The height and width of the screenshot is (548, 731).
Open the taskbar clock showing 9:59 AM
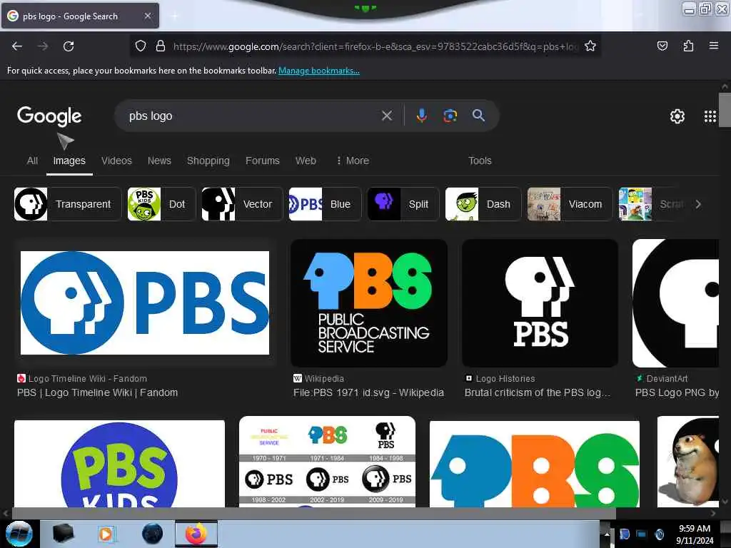[x=695, y=534]
